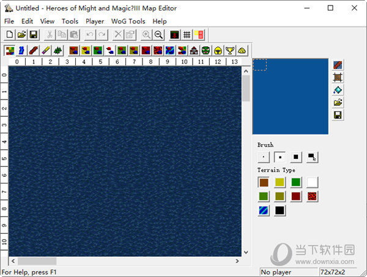Open the mixed-terrain objects palette icon

182,50
